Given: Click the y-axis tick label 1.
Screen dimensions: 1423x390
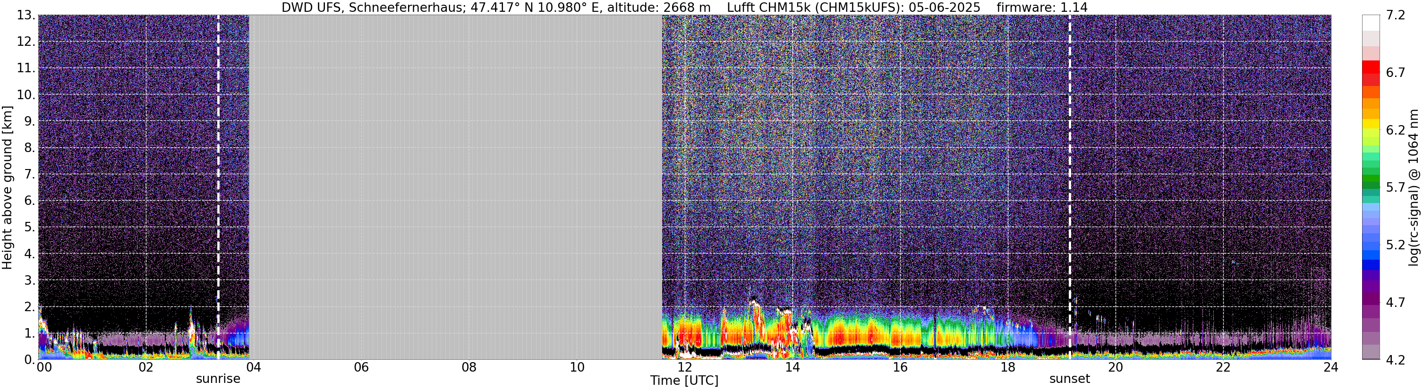Looking at the screenshot, I should click(30, 334).
